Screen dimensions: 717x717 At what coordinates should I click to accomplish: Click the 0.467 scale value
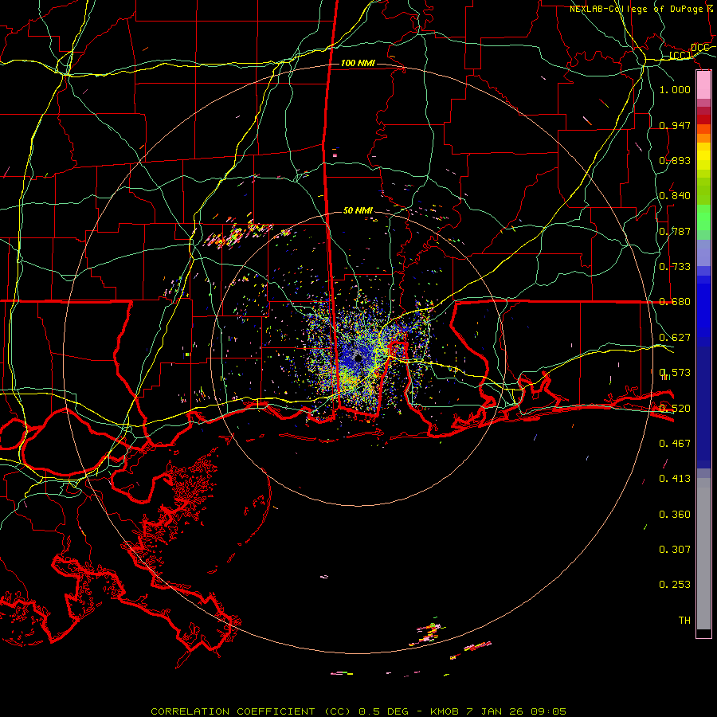click(x=675, y=444)
